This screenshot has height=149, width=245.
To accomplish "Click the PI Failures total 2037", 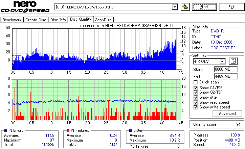I will 113,145.
